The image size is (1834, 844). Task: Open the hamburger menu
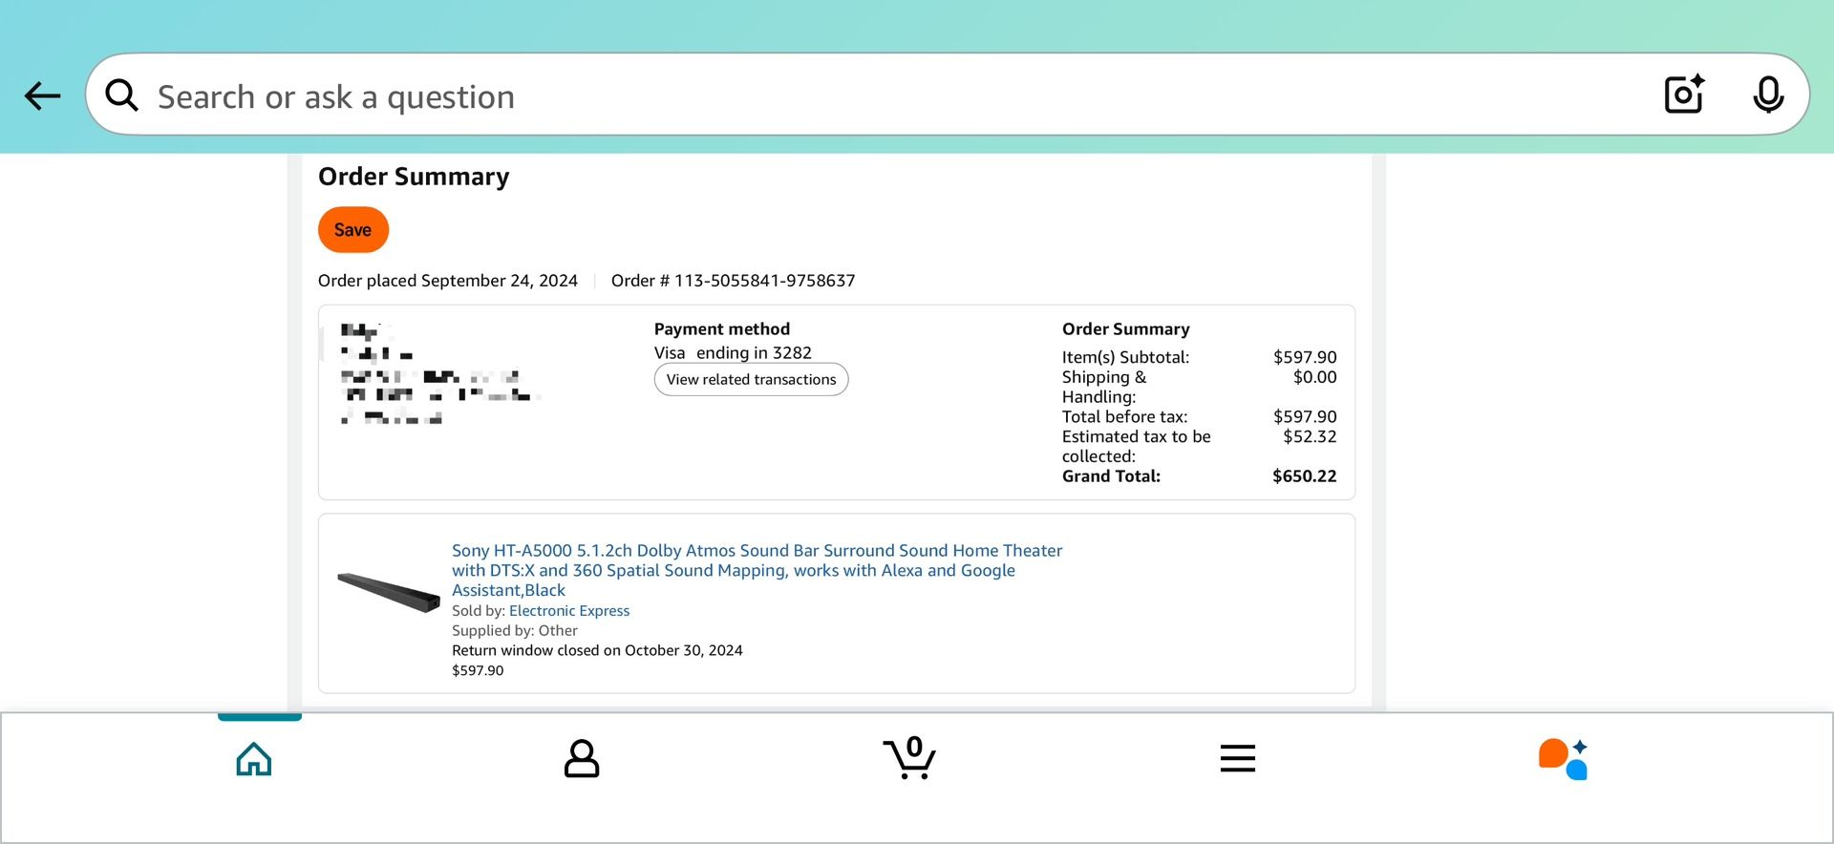[1237, 759]
